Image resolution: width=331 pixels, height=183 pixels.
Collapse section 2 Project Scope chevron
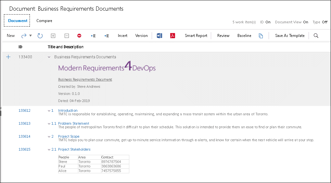[49, 137]
